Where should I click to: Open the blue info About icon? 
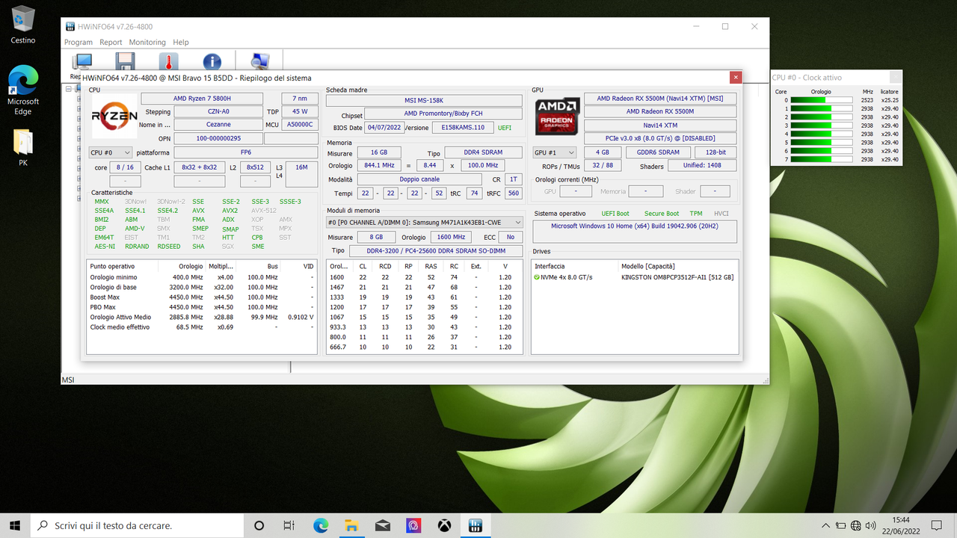pyautogui.click(x=212, y=61)
